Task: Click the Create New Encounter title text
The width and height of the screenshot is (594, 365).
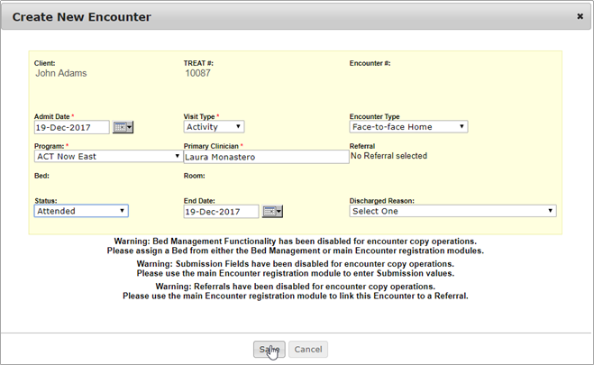Action: [x=81, y=16]
